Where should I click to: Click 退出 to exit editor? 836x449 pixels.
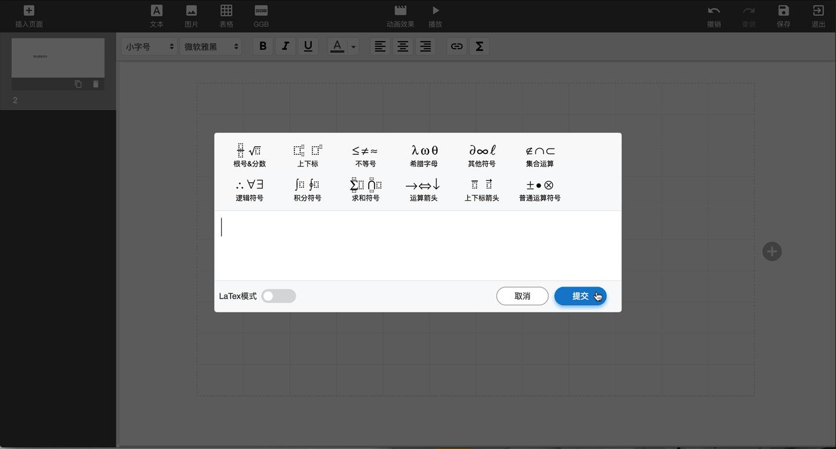[x=819, y=16]
